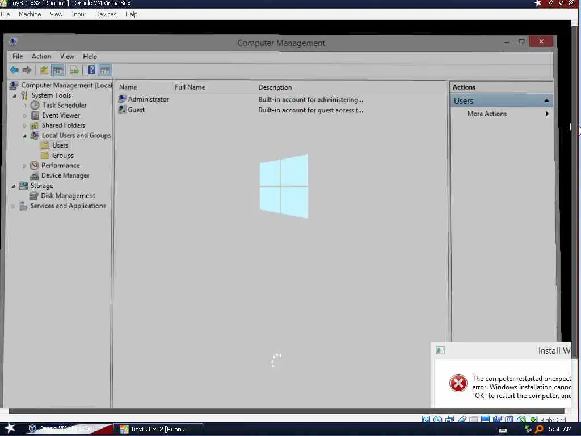Click the Back arrow toolbar icon

pyautogui.click(x=14, y=70)
